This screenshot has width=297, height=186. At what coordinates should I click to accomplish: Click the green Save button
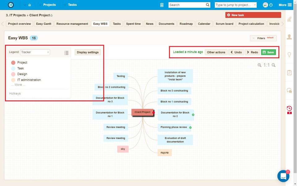click(x=268, y=52)
